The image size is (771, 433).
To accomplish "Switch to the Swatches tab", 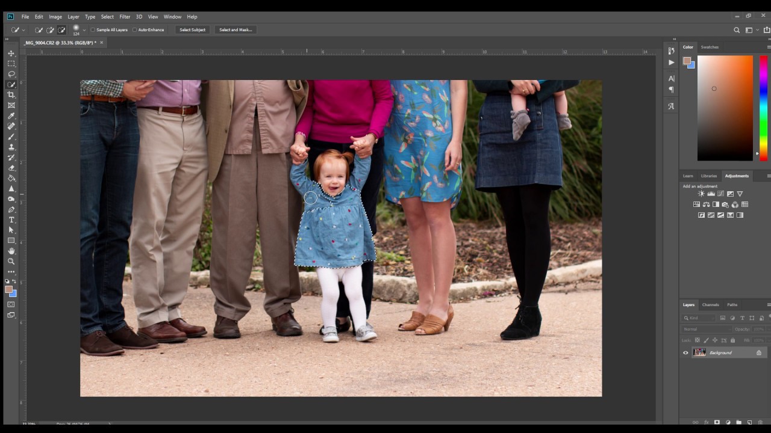I will [710, 47].
